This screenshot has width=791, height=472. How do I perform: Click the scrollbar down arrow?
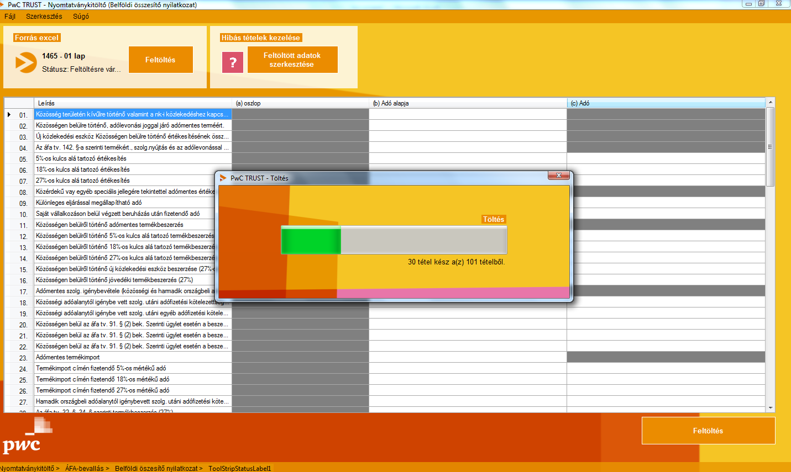point(771,408)
